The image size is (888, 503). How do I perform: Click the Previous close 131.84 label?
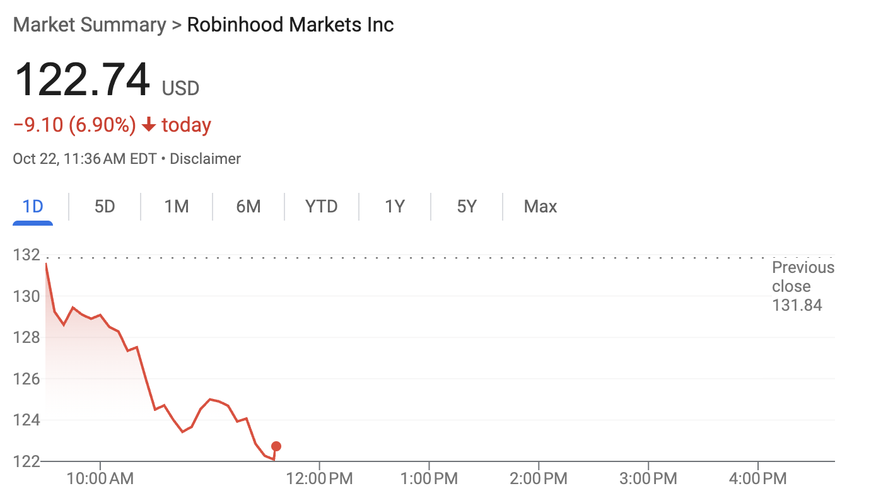pyautogui.click(x=803, y=286)
